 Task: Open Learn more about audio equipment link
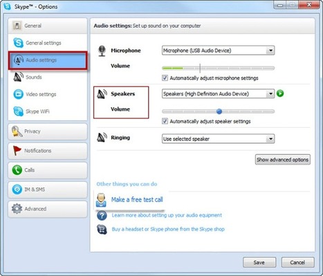click(x=167, y=215)
